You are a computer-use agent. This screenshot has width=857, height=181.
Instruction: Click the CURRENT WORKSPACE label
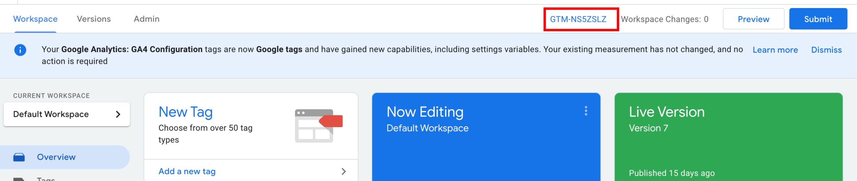pyautogui.click(x=52, y=96)
